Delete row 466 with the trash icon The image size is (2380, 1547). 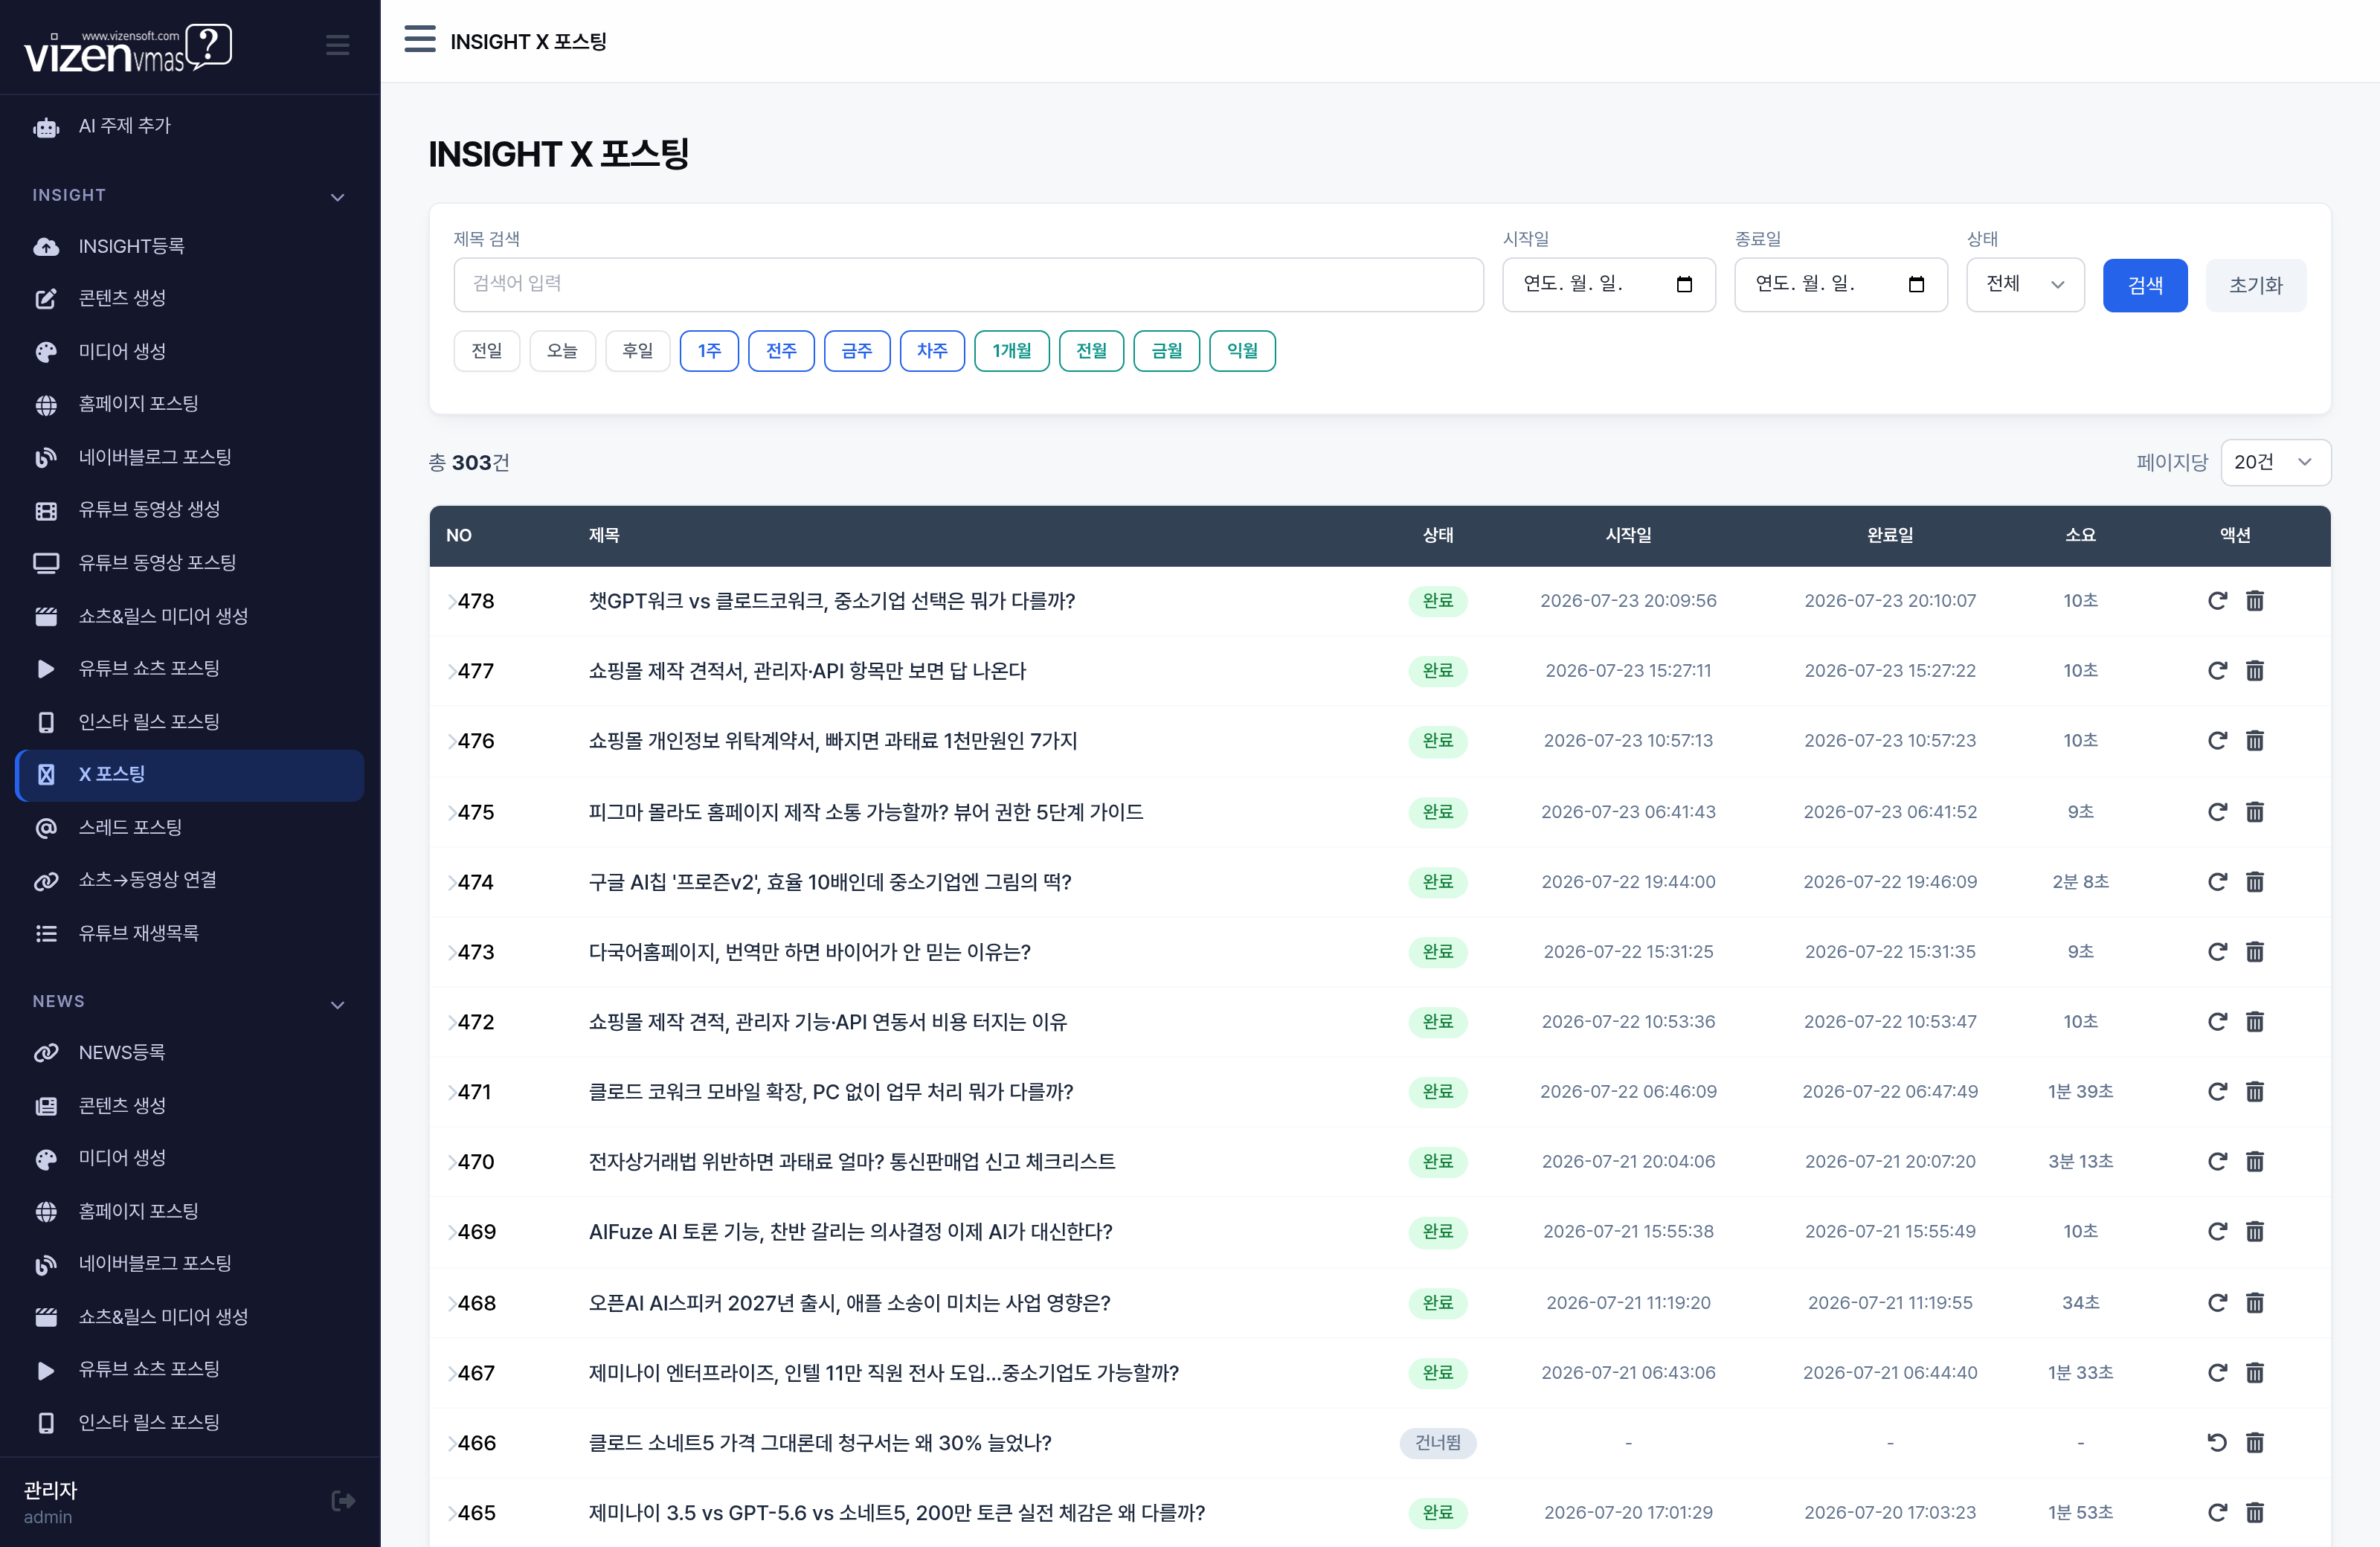(2254, 1442)
